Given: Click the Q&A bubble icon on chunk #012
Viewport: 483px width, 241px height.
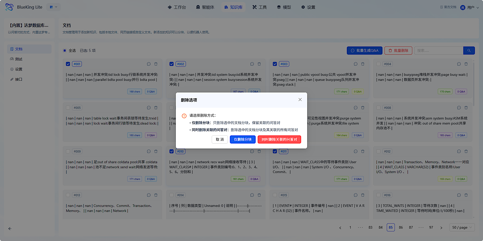Looking at the screenshot, I should [x=459, y=152].
